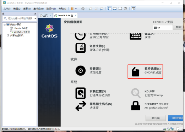Open 网络和主机名(N) setting

(101, 106)
